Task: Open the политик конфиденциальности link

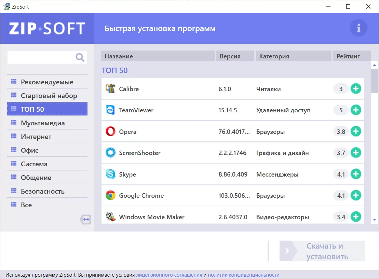Action: (244, 275)
